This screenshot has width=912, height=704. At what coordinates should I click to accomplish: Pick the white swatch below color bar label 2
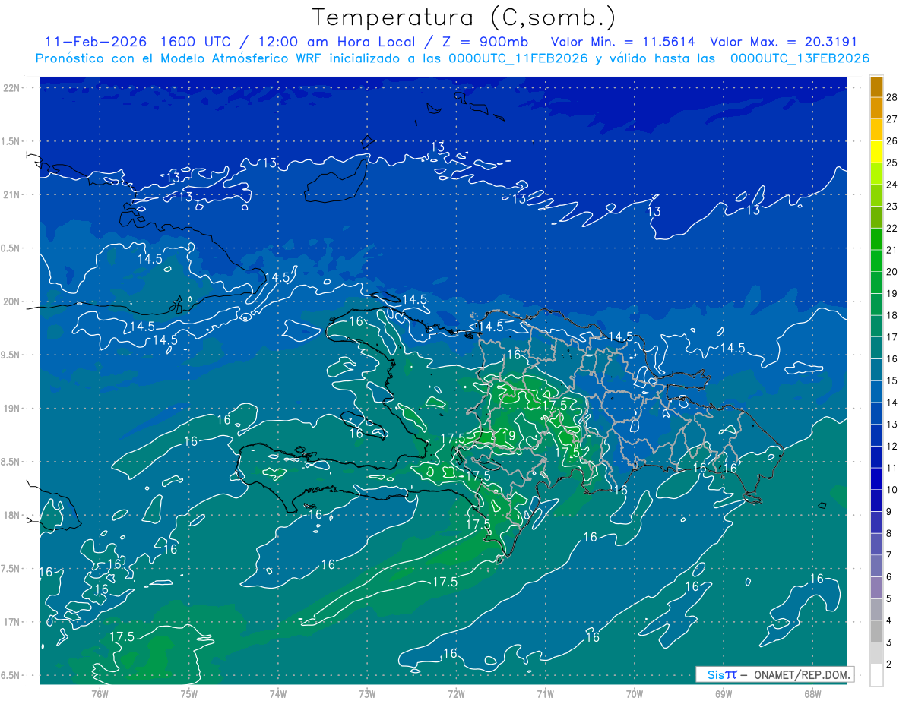[x=876, y=675]
